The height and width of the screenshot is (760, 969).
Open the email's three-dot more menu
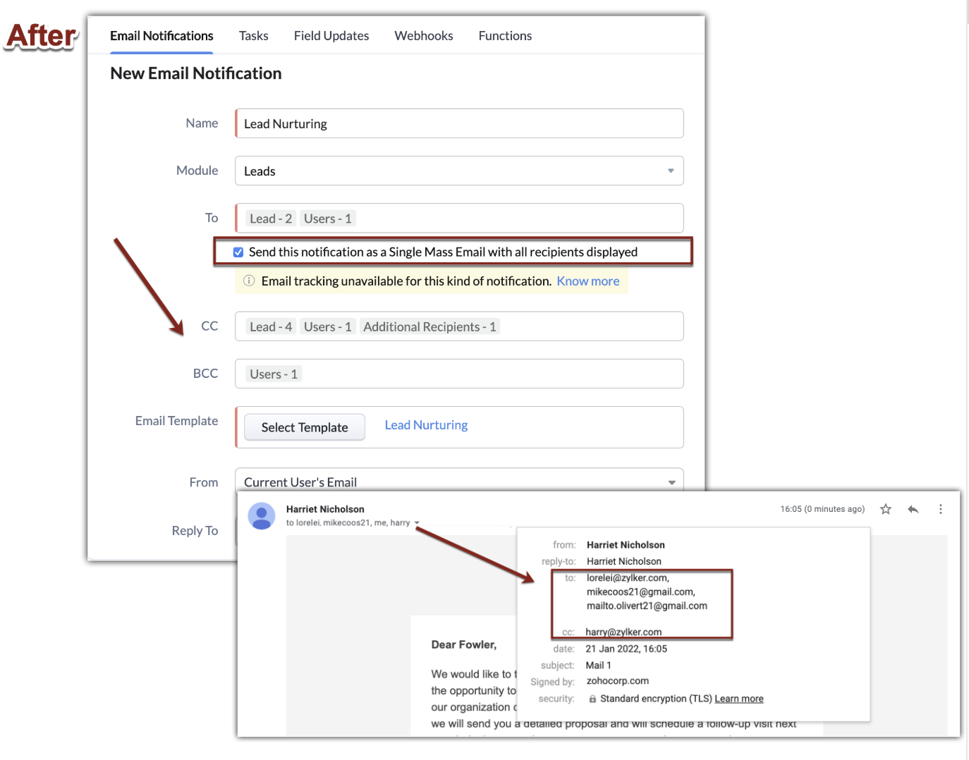(940, 509)
